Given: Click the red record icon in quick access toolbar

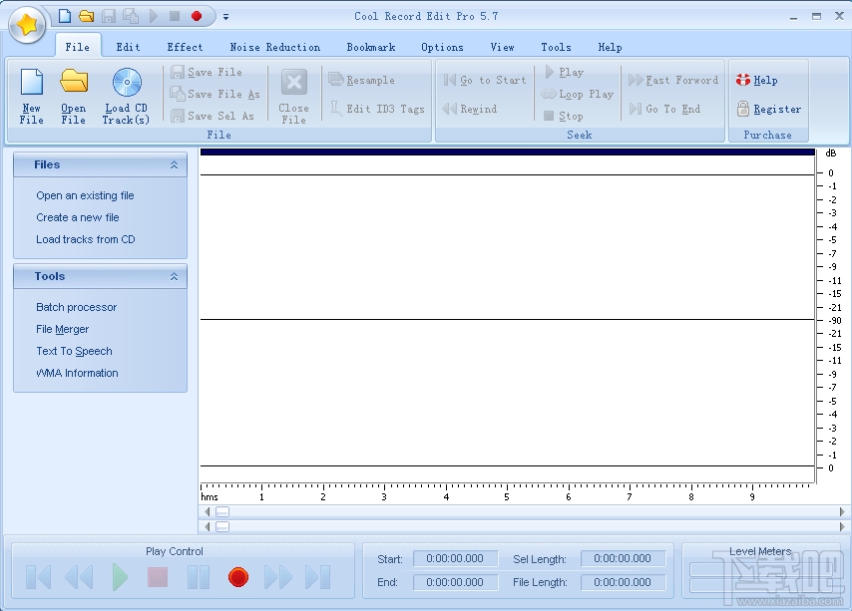Looking at the screenshot, I should 197,16.
